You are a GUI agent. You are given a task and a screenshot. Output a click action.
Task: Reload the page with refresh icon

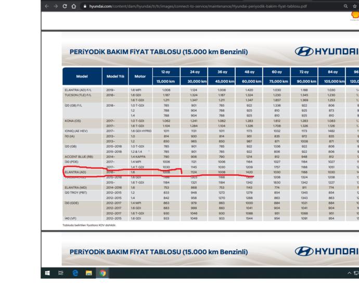tap(65, 6)
